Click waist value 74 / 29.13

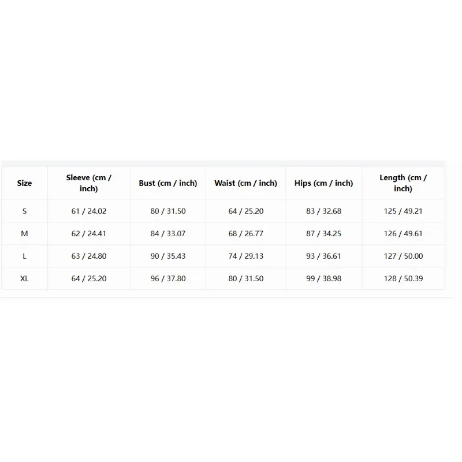coord(246,256)
